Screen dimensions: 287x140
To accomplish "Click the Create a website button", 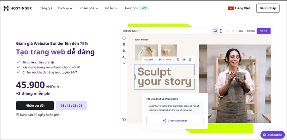I will (x=175, y=121).
